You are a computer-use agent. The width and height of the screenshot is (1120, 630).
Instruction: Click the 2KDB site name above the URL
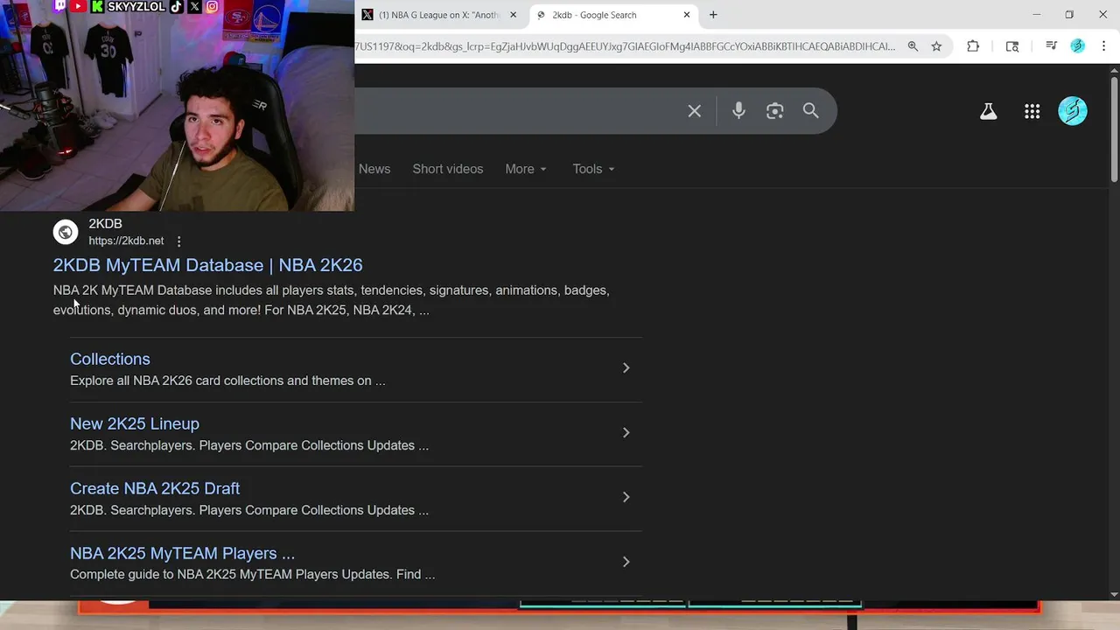click(105, 224)
